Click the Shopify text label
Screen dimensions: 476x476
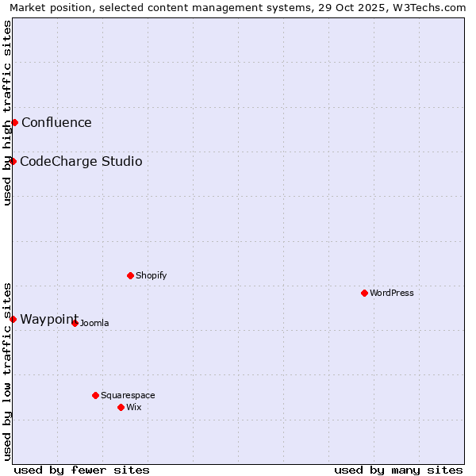(151, 275)
